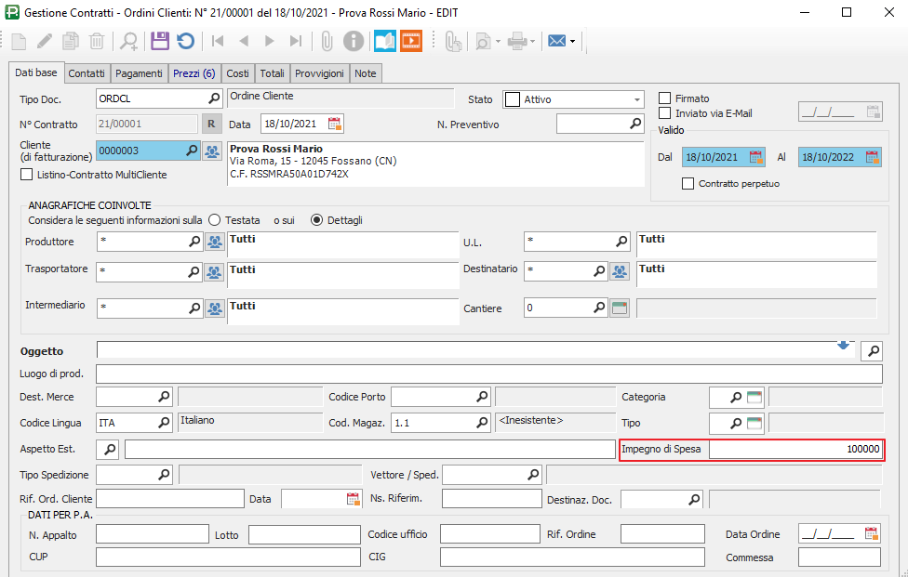
Task: Open the email icon dropdown arrow
Action: (x=572, y=42)
